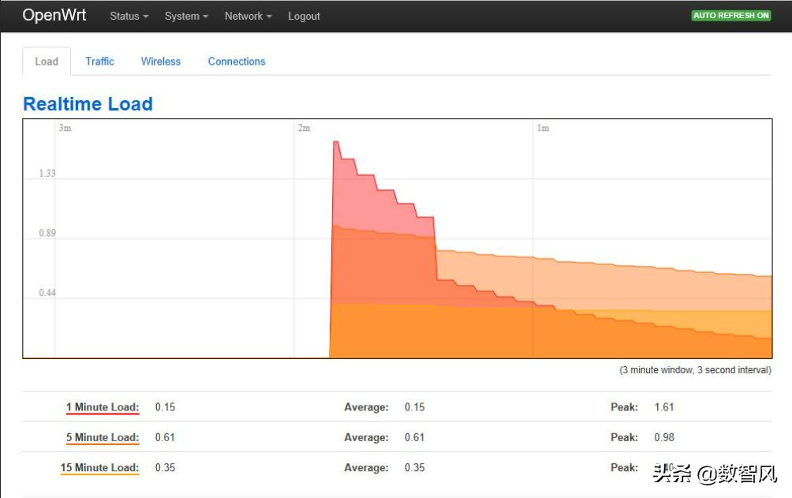Open the Wireless tab
This screenshot has width=792, height=498.
pos(161,62)
